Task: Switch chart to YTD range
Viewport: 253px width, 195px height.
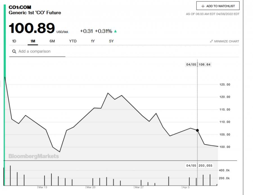Action: (x=73, y=41)
